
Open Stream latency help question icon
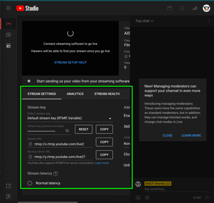[x=55, y=174]
